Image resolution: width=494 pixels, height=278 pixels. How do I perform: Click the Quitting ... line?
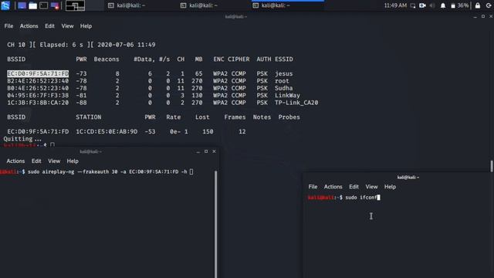point(22,139)
